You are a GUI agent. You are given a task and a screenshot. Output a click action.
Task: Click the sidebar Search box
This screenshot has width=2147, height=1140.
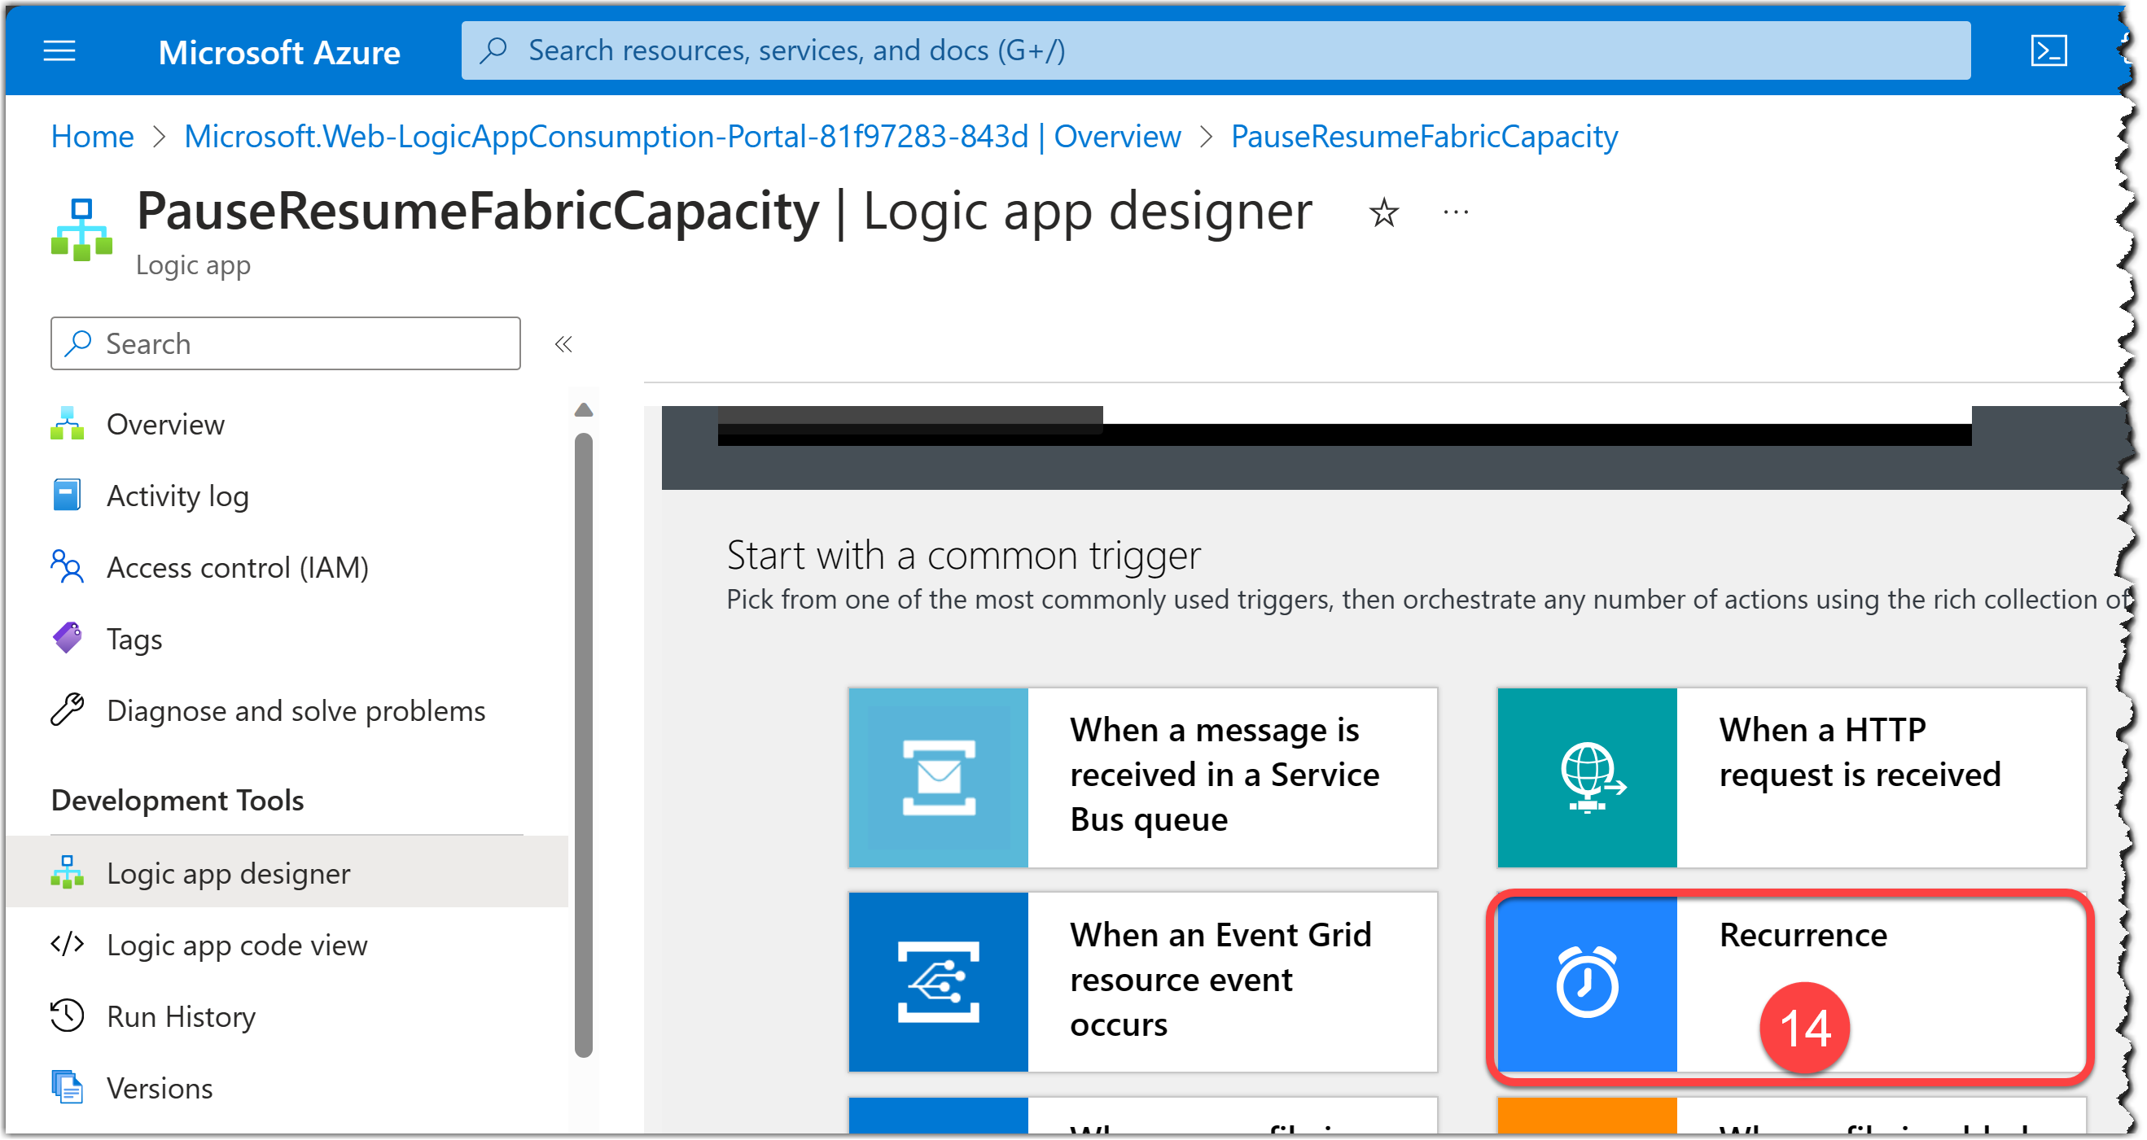point(285,343)
